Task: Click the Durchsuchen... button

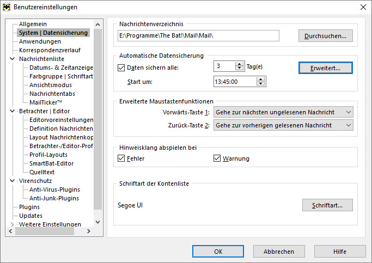Action: [325, 36]
